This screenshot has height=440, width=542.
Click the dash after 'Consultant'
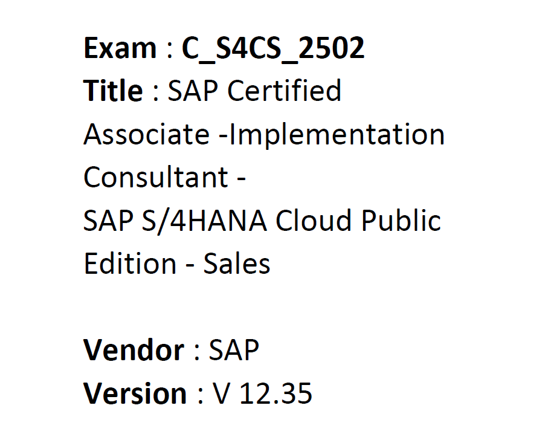click(241, 179)
